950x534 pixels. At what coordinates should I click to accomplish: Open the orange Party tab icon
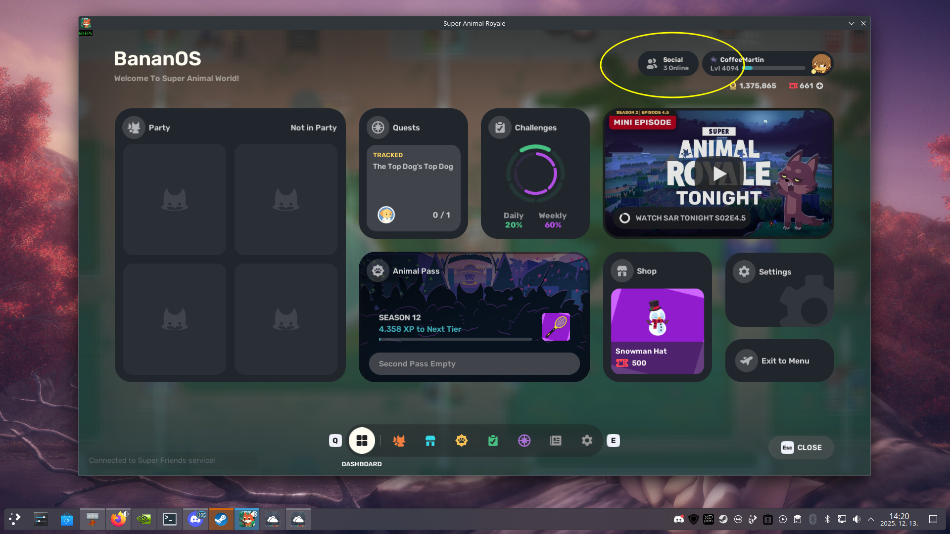click(x=399, y=441)
